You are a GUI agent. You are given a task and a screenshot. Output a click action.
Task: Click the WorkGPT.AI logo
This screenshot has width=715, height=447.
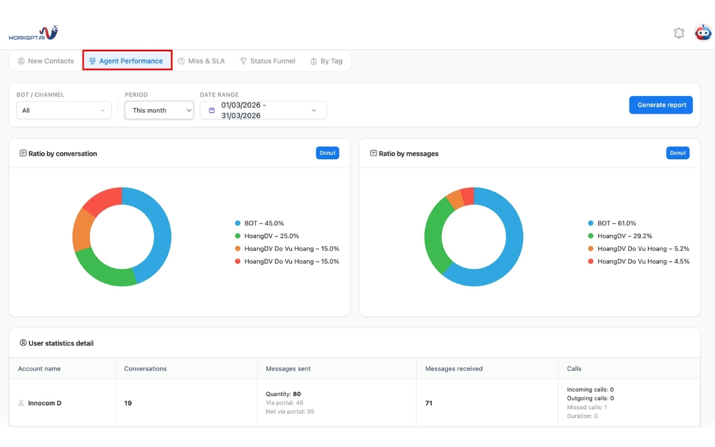point(33,33)
